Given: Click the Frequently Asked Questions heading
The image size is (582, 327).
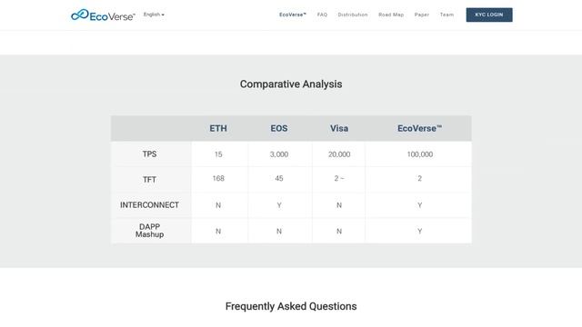Looking at the screenshot, I should coord(291,306).
